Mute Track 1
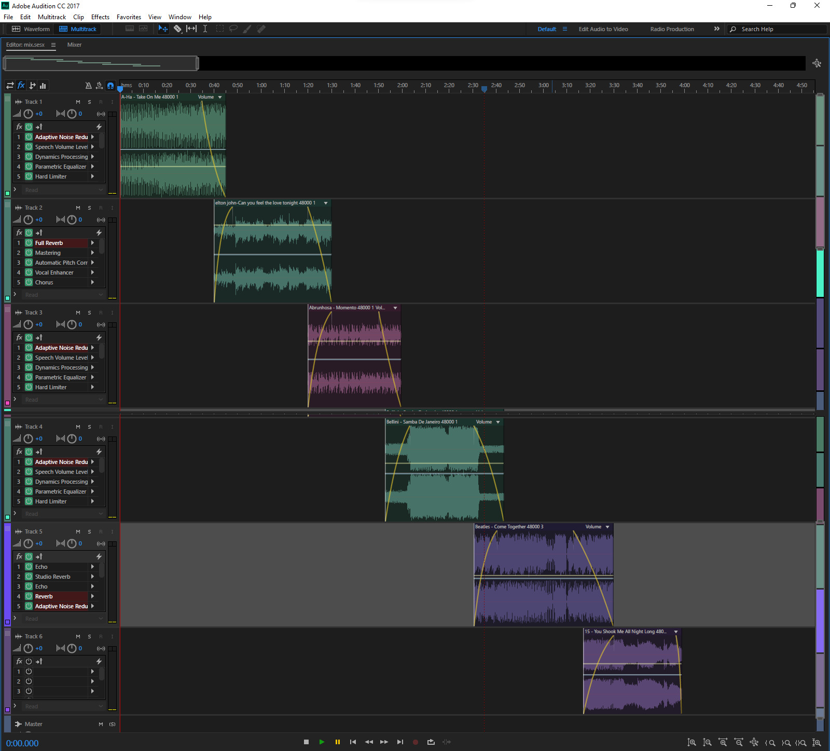Screen dimensions: 830x751 (78, 102)
